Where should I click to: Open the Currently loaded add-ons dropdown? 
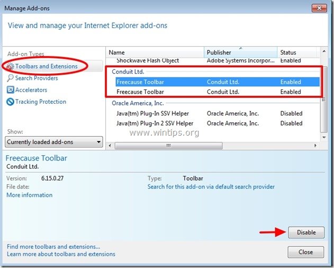point(53,142)
